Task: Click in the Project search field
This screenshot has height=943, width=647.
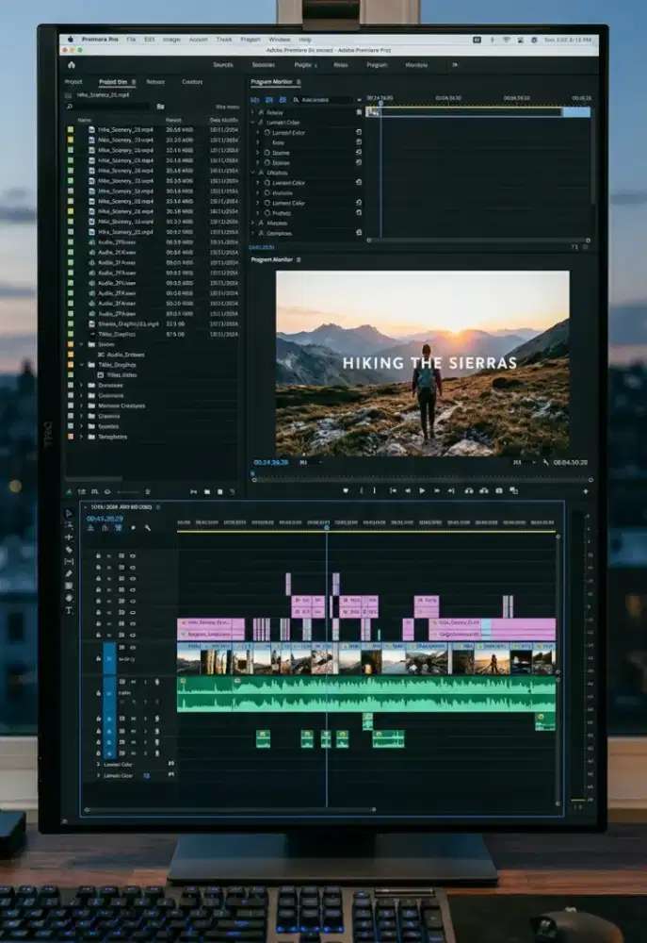Action: [x=110, y=107]
